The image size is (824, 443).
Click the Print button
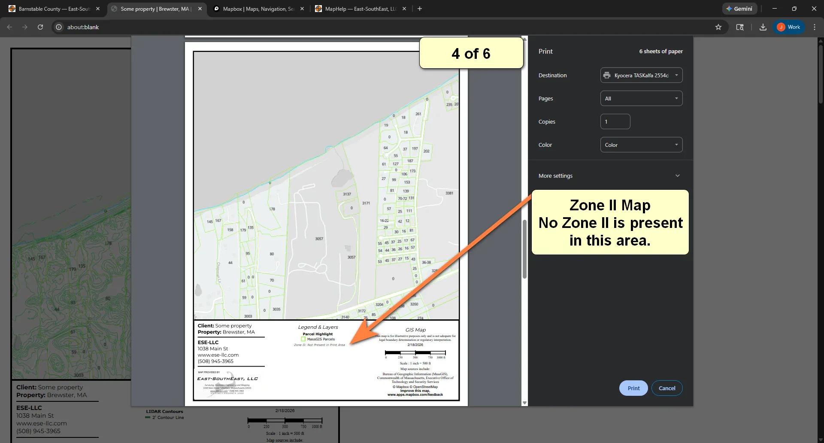[x=633, y=388]
